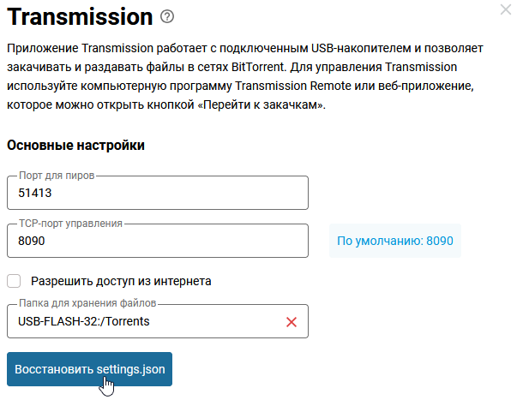Click the 8090 value in TCP port field
Image resolution: width=517 pixels, height=400 pixels.
pyautogui.click(x=32, y=242)
